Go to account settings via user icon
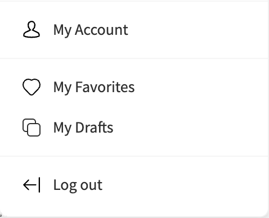 tap(32, 30)
